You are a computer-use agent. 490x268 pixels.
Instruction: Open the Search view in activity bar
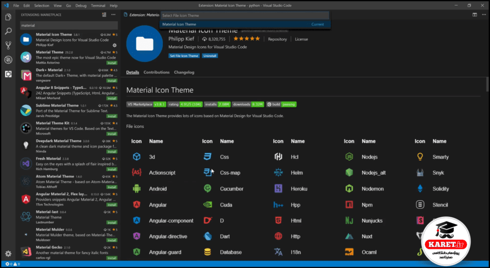(x=8, y=31)
